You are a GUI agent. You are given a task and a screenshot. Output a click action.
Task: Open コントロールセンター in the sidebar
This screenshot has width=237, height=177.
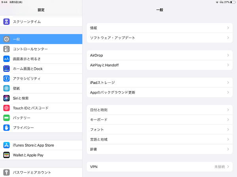click(x=41, y=49)
